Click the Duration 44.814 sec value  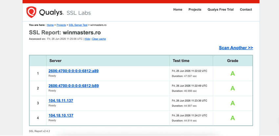point(184,121)
